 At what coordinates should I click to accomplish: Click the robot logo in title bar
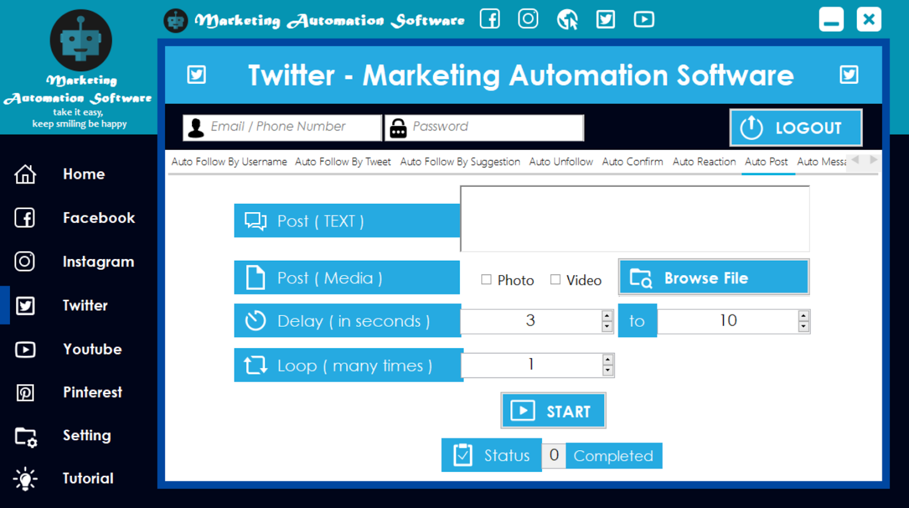[x=176, y=20]
